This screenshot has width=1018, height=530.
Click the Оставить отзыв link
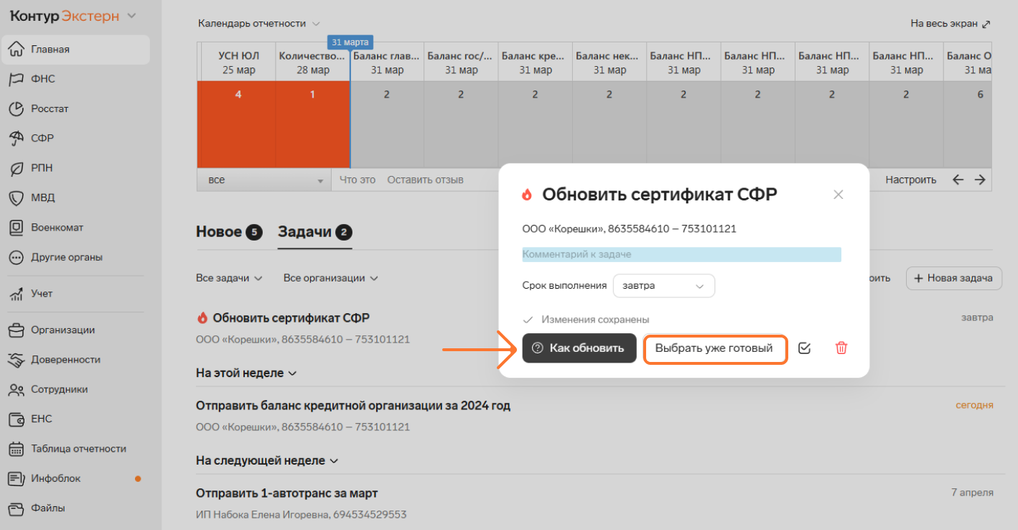(x=425, y=180)
